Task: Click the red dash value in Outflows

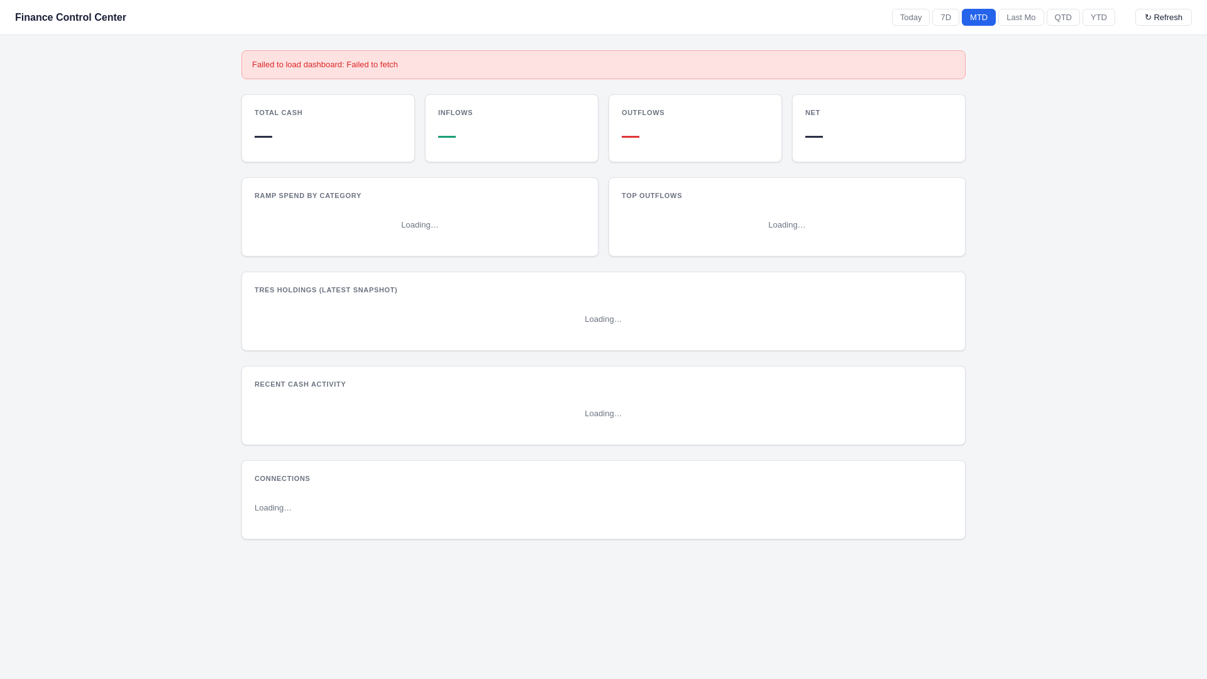Action: 631,136
